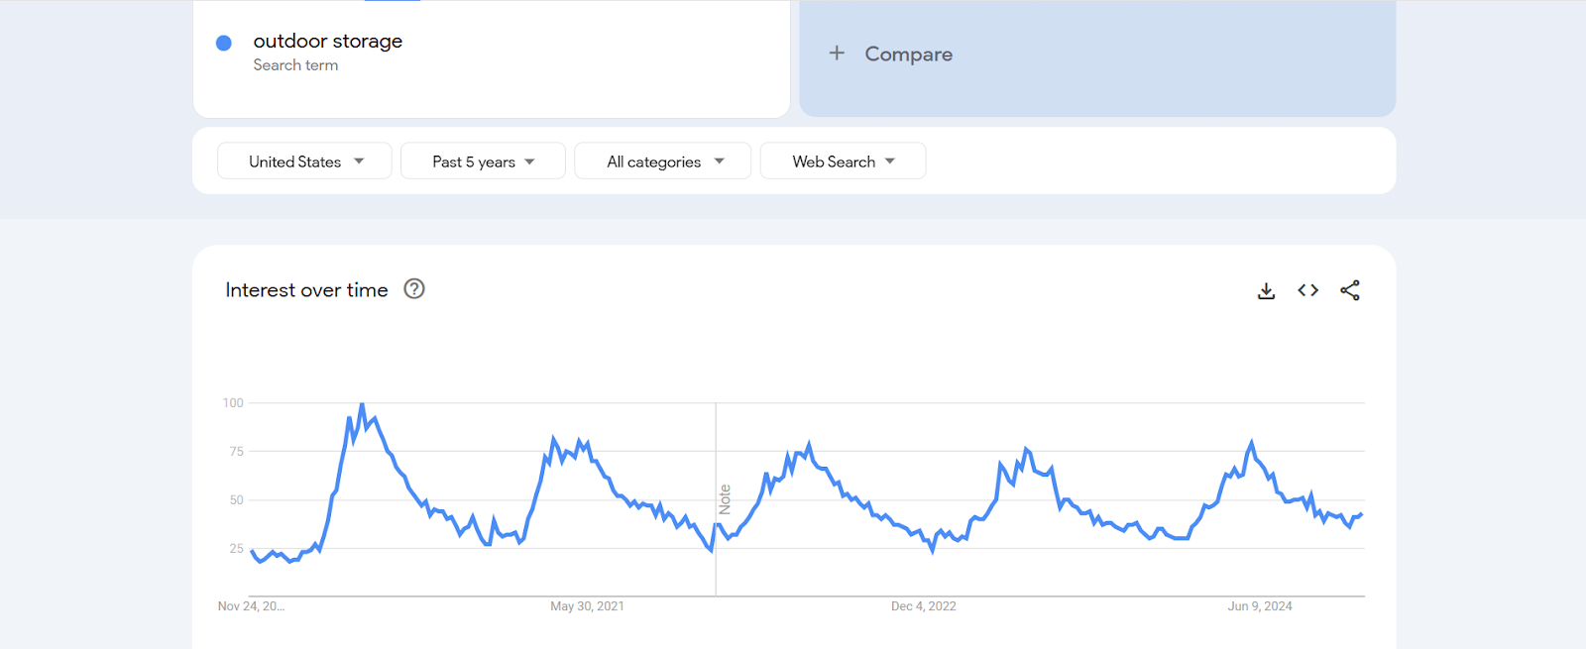Open the United States region dropdown
Viewport: 1586px width, 649px height.
[x=305, y=162]
